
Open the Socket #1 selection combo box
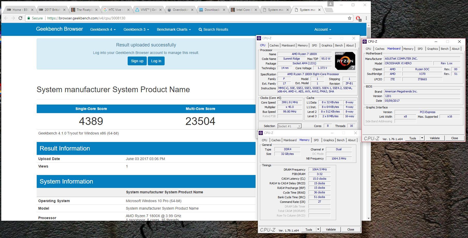(x=289, y=126)
